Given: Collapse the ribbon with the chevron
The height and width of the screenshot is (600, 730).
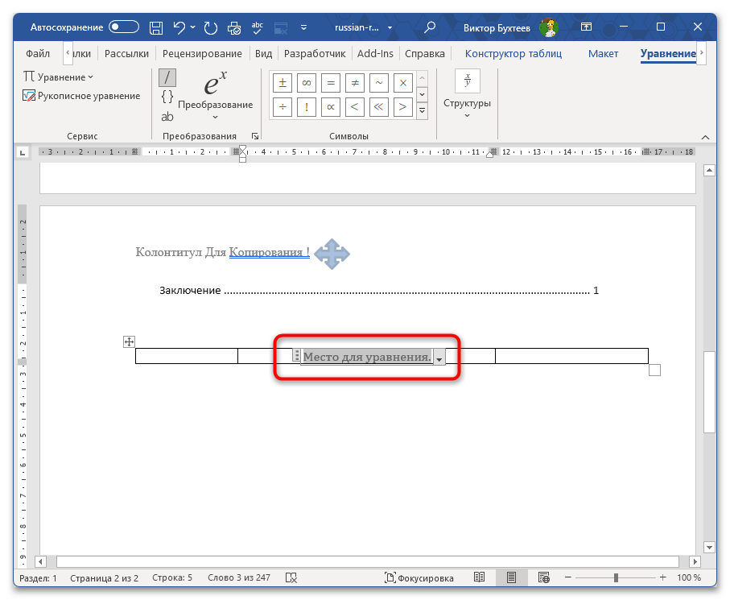Looking at the screenshot, I should [x=705, y=137].
